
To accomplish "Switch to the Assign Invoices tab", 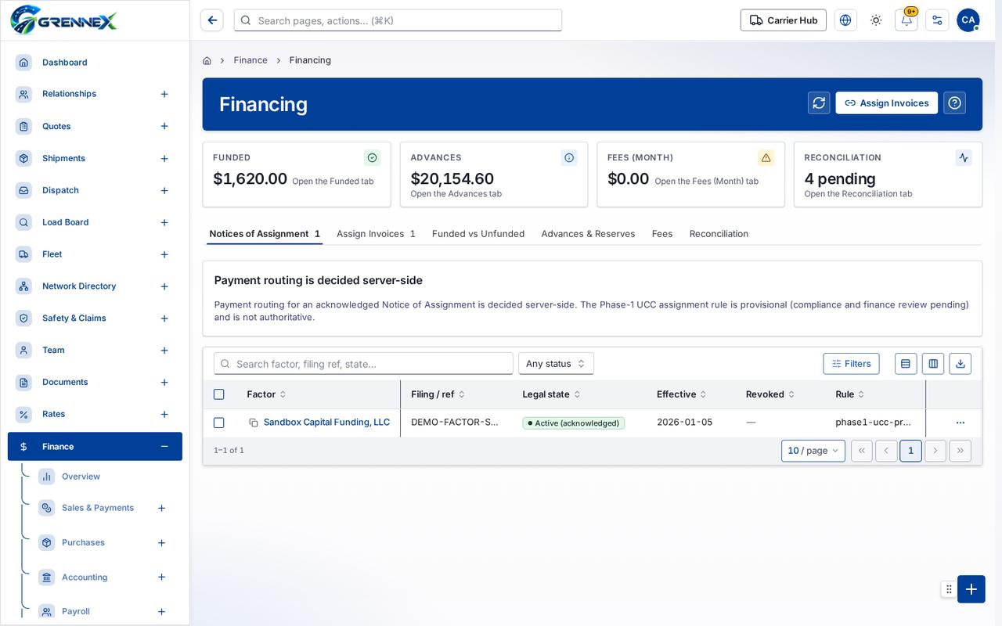I will coord(376,234).
